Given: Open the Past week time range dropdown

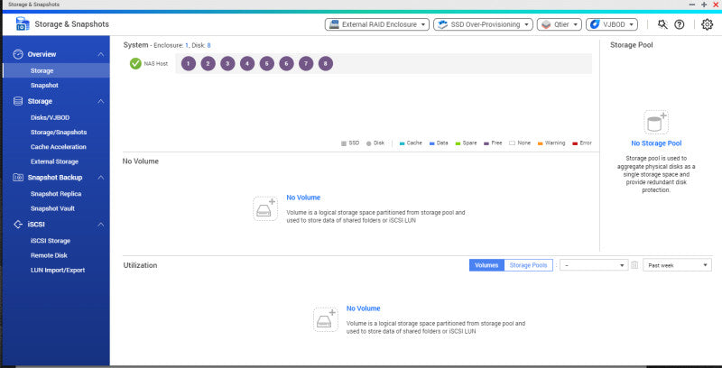Looking at the screenshot, I should [x=677, y=265].
